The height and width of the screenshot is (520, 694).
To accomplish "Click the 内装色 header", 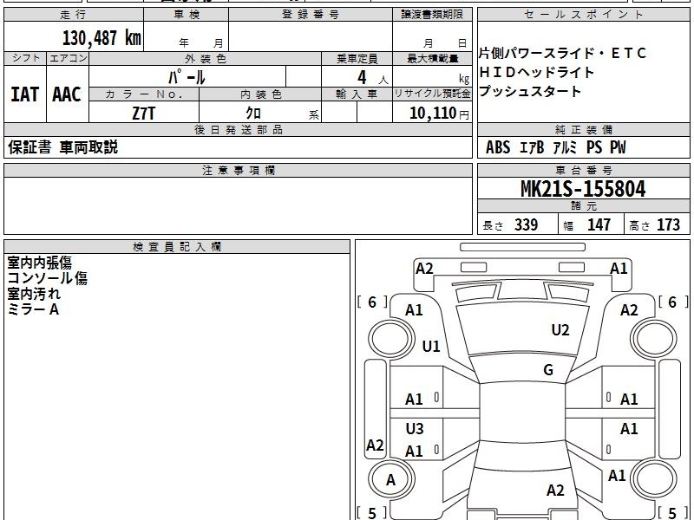I will pyautogui.click(x=260, y=94).
